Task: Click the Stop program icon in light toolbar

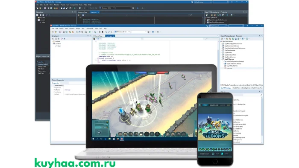Action: tap(103, 32)
